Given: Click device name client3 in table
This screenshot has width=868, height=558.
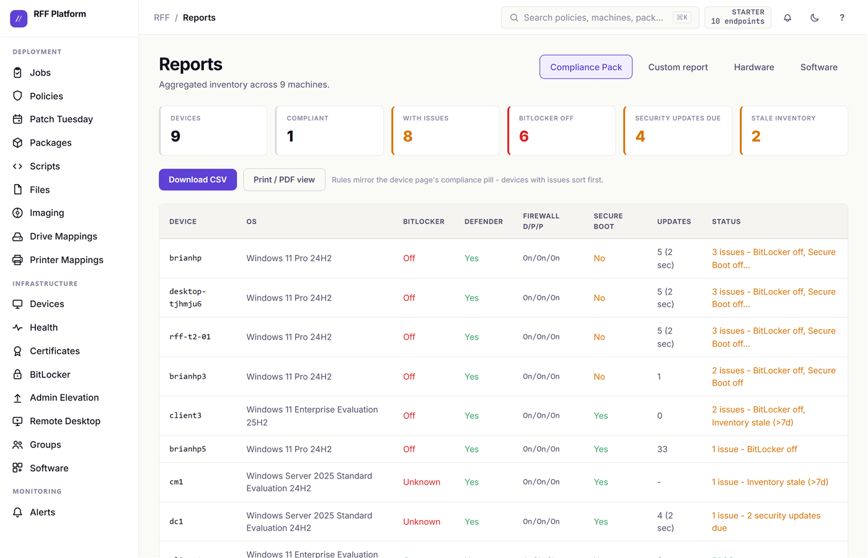Looking at the screenshot, I should click(185, 415).
